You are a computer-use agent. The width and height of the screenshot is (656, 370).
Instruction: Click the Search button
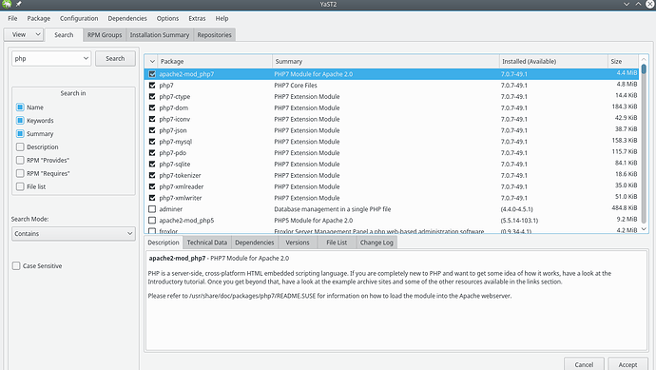point(115,59)
